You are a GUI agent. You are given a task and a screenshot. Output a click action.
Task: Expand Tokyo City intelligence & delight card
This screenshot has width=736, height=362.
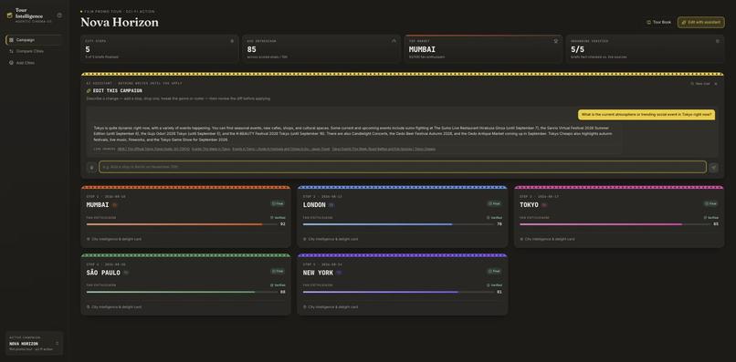point(547,239)
